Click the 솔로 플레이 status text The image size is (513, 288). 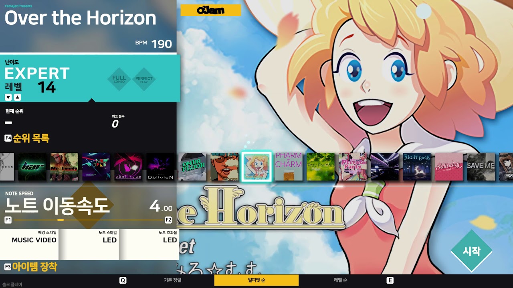click(x=12, y=285)
